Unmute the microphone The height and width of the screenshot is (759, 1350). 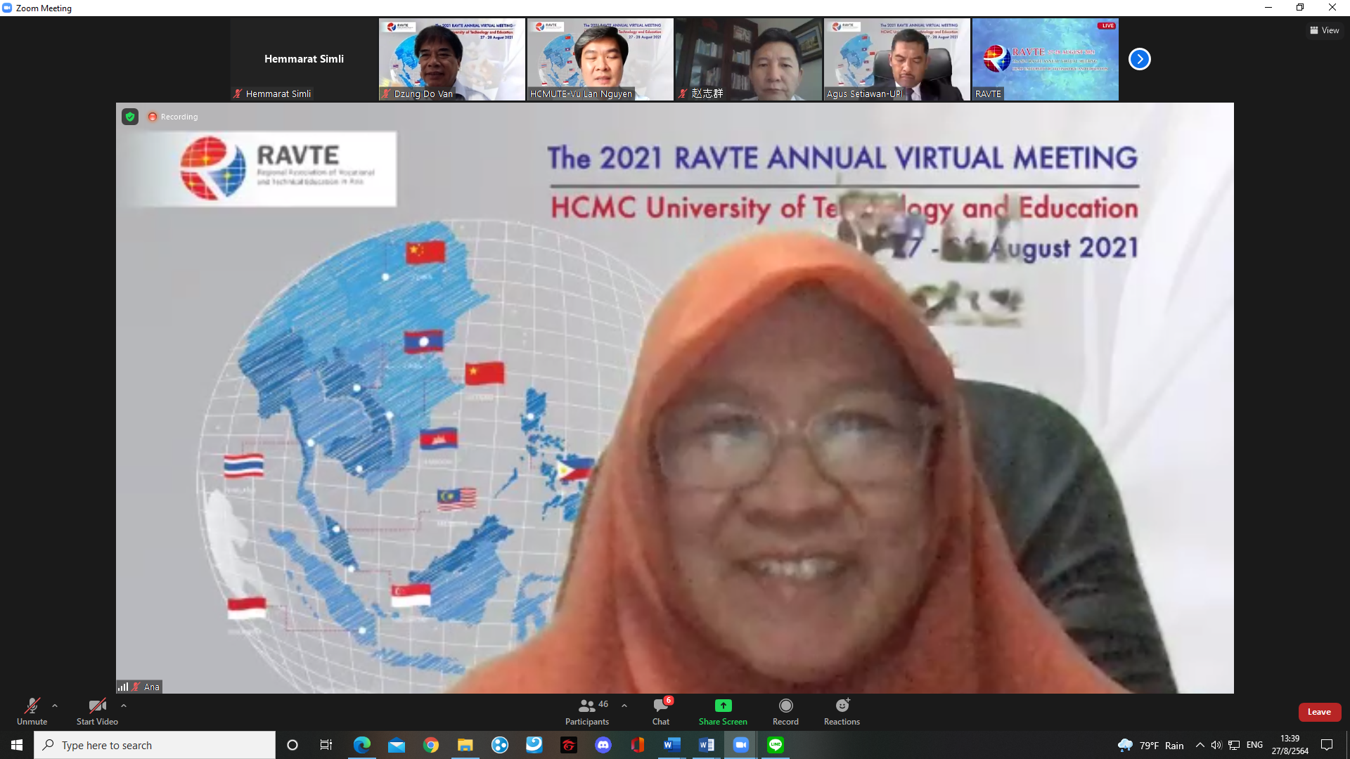[32, 711]
